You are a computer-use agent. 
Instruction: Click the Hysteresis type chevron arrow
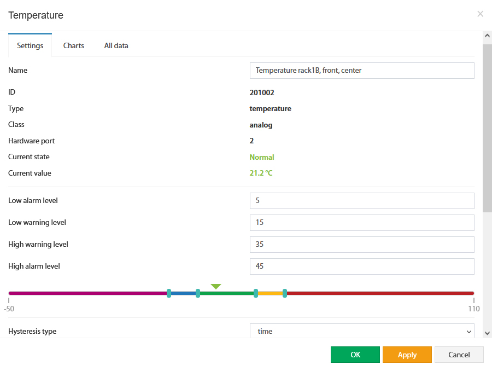click(x=469, y=332)
